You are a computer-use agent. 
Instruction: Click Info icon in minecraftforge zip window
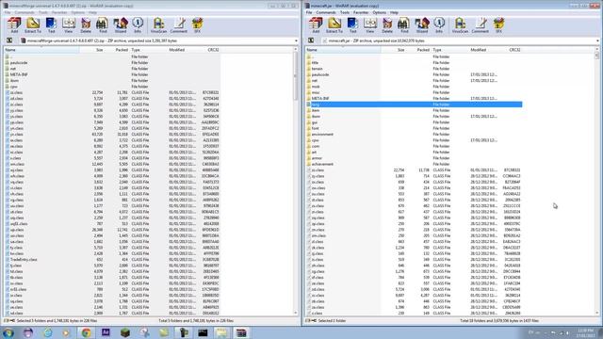coord(138,25)
